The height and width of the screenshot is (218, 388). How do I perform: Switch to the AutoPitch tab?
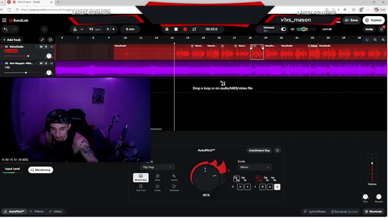[x=14, y=212]
